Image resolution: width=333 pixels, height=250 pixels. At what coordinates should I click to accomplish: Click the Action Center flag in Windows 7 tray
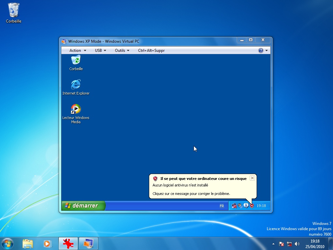pos(281,243)
